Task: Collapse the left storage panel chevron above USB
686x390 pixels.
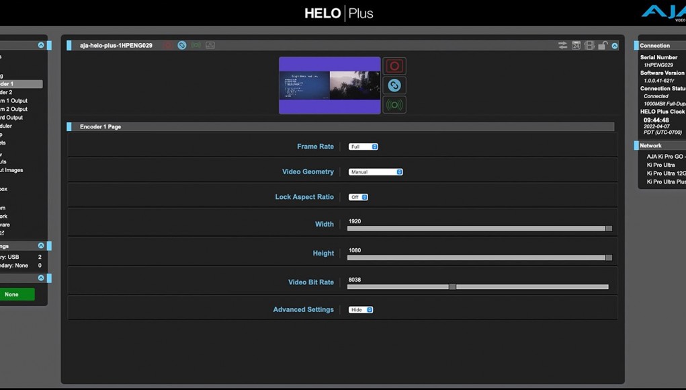Action: (x=41, y=245)
